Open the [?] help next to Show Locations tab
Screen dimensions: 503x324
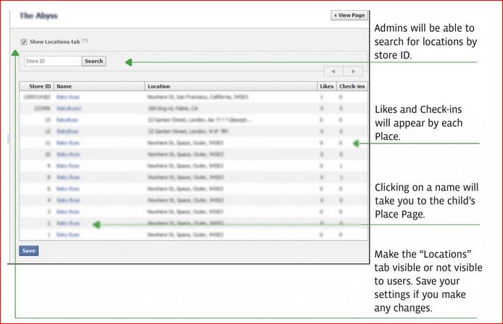click(85, 41)
